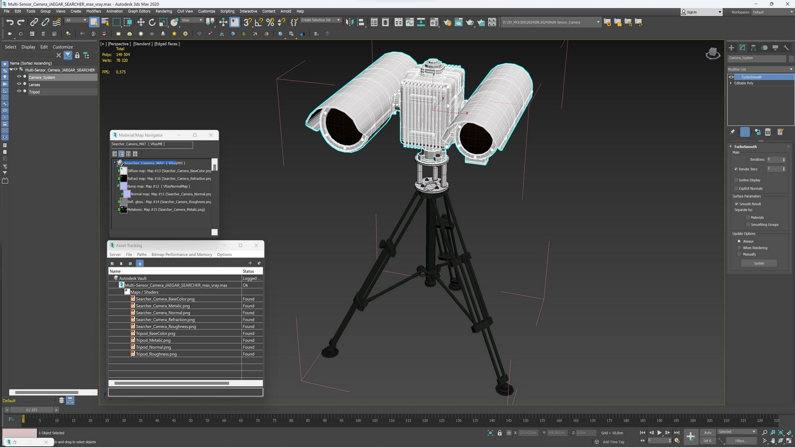Open project path dropdown in toolbar
The width and height of the screenshot is (795, 447).
[598, 22]
